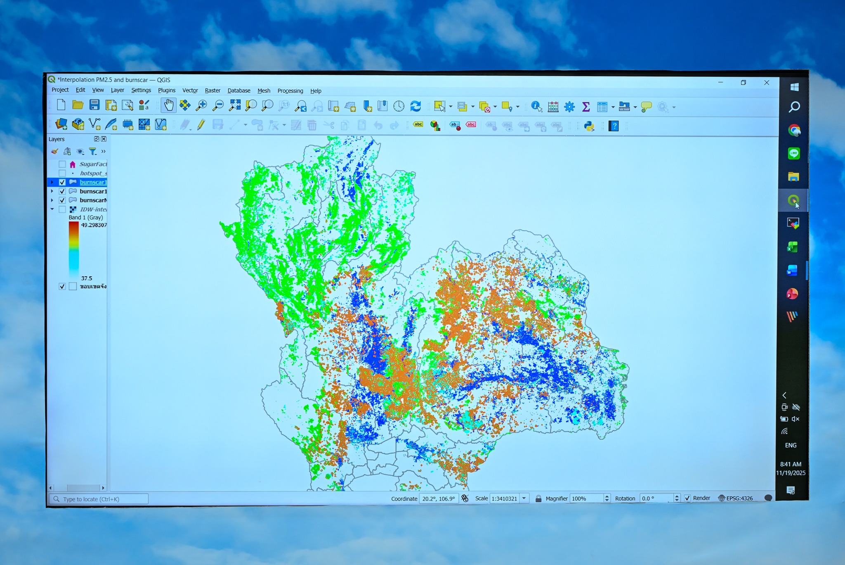Open the Processing Toolbox gear icon
The image size is (845, 565).
[x=569, y=107]
